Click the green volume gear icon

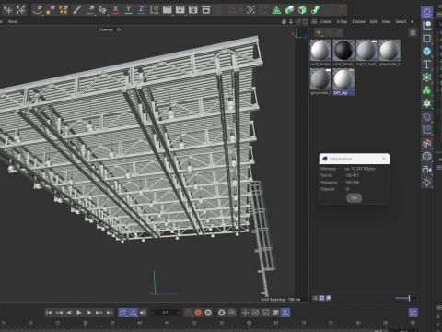click(426, 103)
